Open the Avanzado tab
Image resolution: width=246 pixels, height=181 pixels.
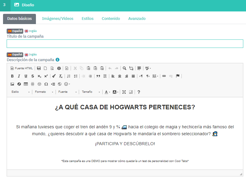tap(137, 19)
